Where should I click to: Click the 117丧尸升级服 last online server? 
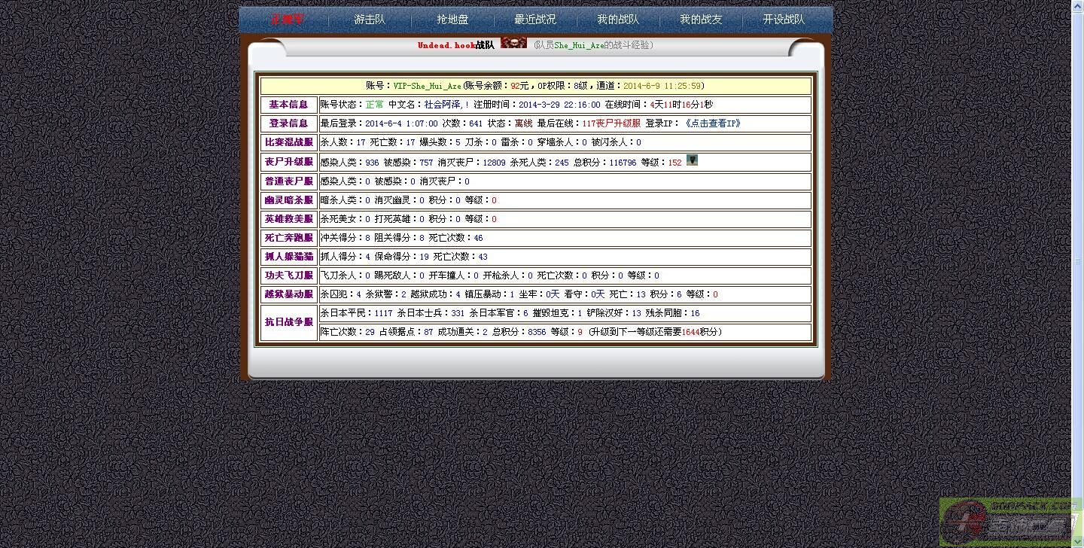[611, 123]
